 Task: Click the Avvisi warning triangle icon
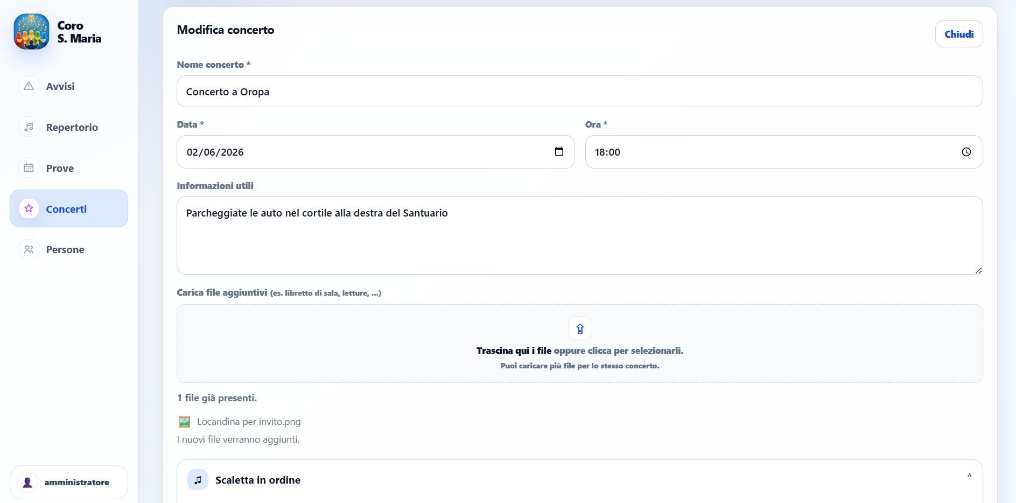coord(29,86)
